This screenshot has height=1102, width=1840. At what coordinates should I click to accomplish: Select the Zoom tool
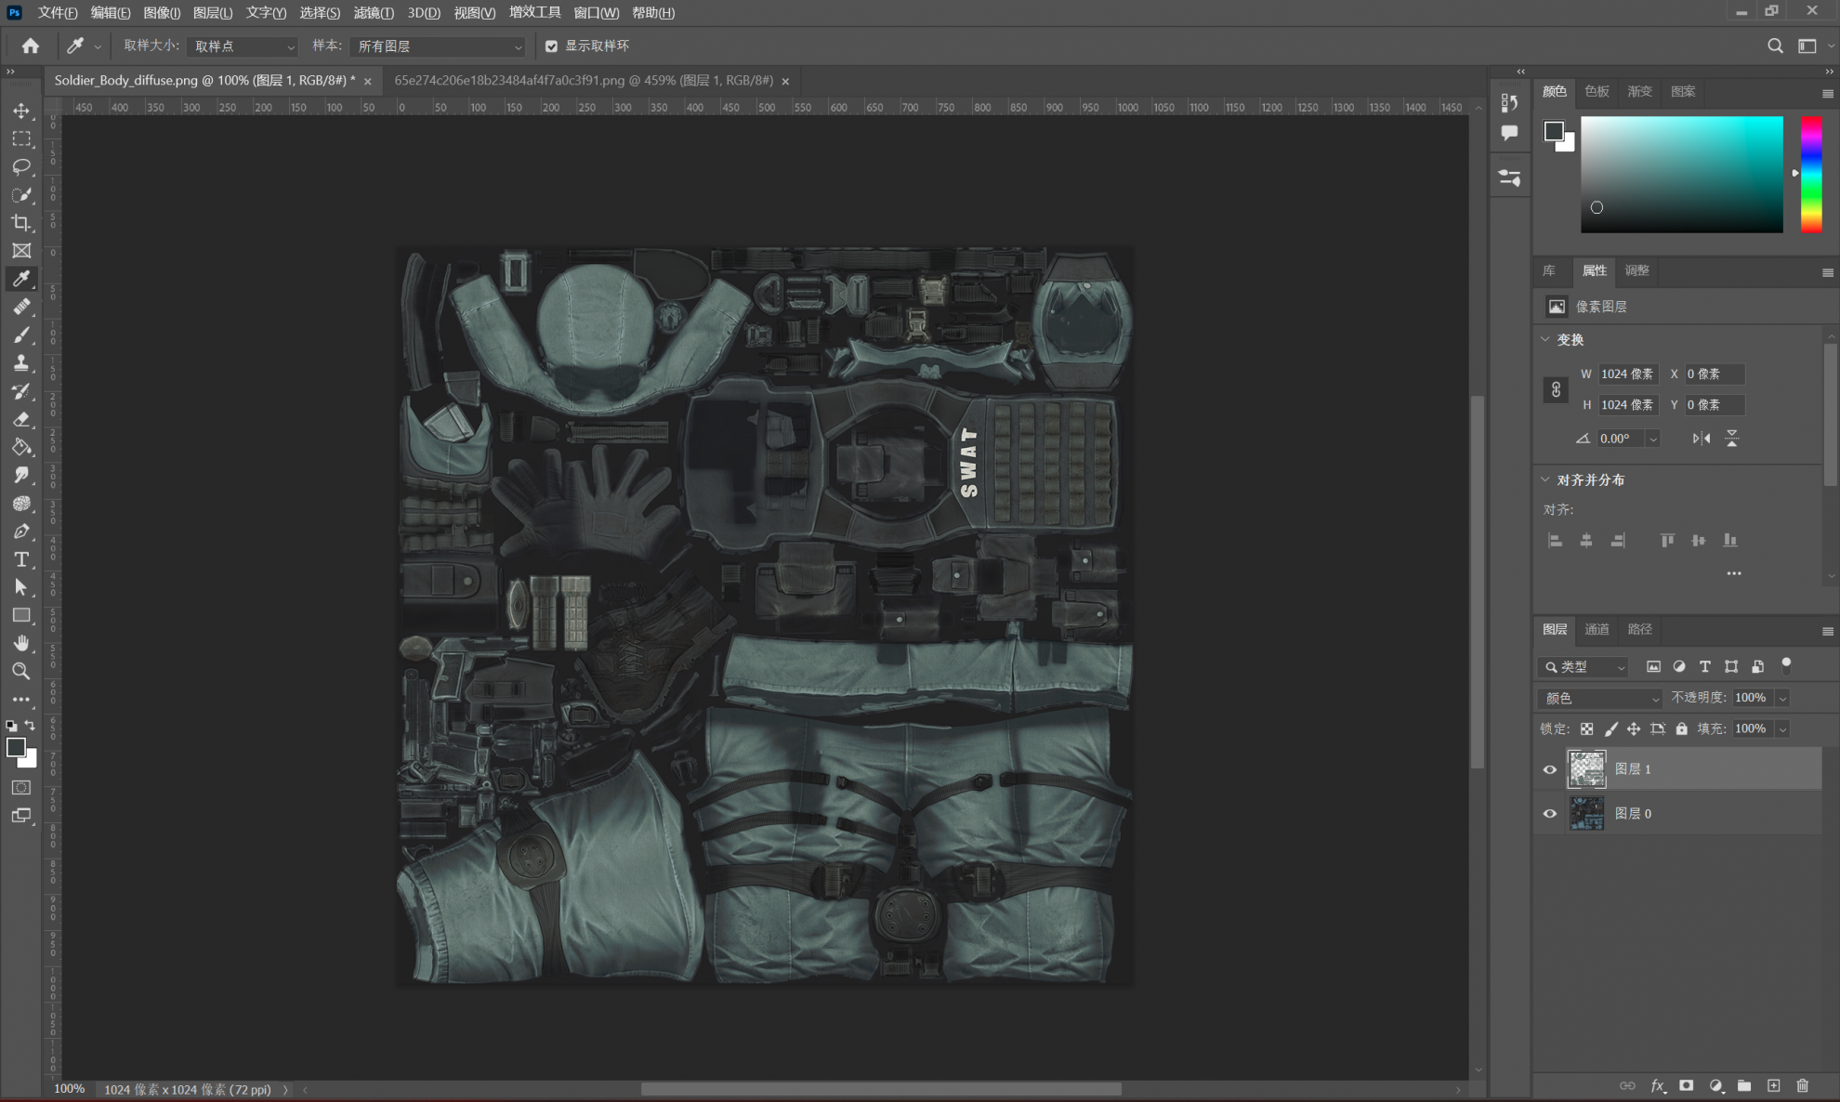tap(21, 671)
